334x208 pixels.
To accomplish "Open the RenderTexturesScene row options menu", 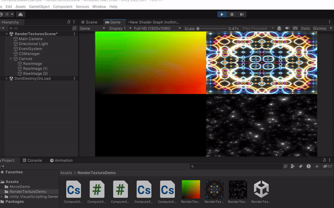I will pos(74,33).
